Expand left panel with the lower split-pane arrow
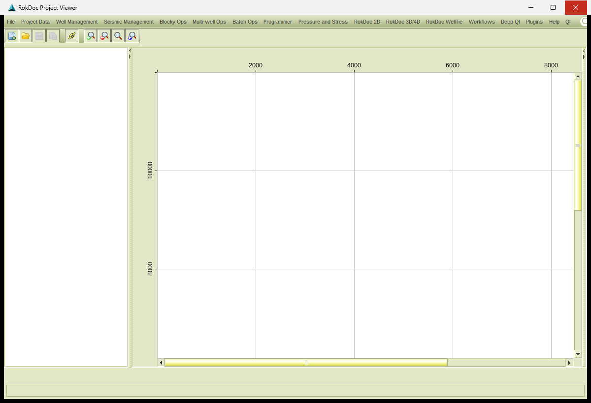This screenshot has height=403, width=591. pyautogui.click(x=130, y=57)
